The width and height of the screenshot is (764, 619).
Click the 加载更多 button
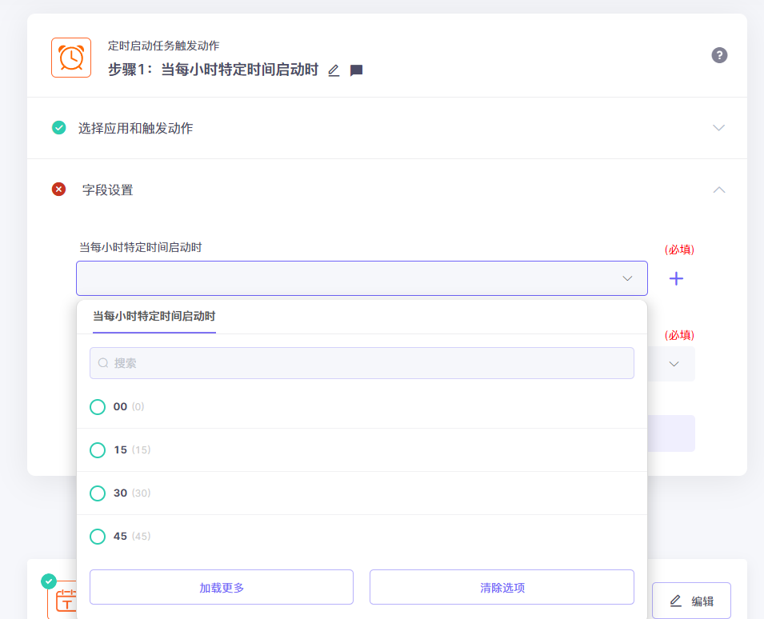[x=222, y=587]
